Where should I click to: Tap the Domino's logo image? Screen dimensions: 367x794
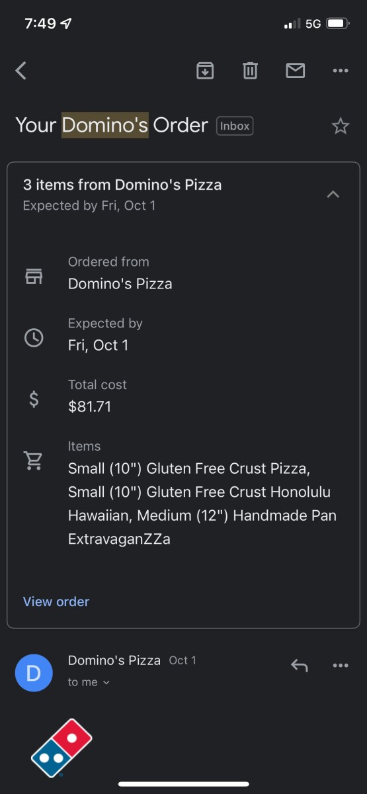click(x=61, y=748)
